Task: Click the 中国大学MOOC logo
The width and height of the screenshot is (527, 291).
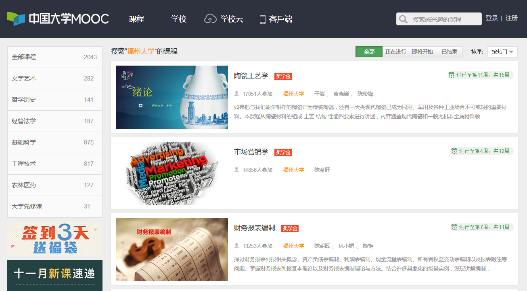Action: [x=58, y=19]
